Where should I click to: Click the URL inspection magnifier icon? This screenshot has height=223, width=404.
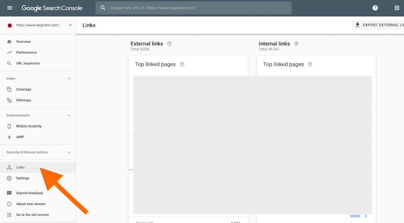[x=9, y=63]
